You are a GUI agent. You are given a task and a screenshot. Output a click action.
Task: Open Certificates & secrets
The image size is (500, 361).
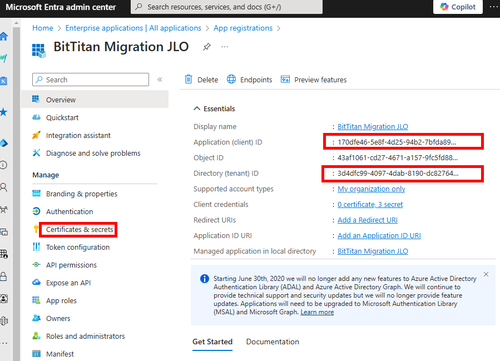pyautogui.click(x=80, y=229)
